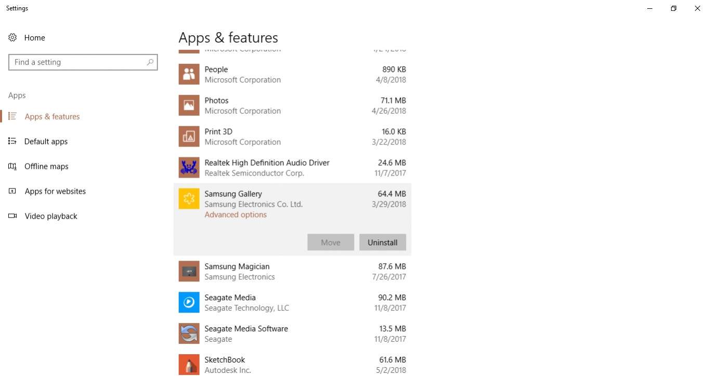Click the Offline maps sidebar icon
The height and width of the screenshot is (376, 709).
12,166
